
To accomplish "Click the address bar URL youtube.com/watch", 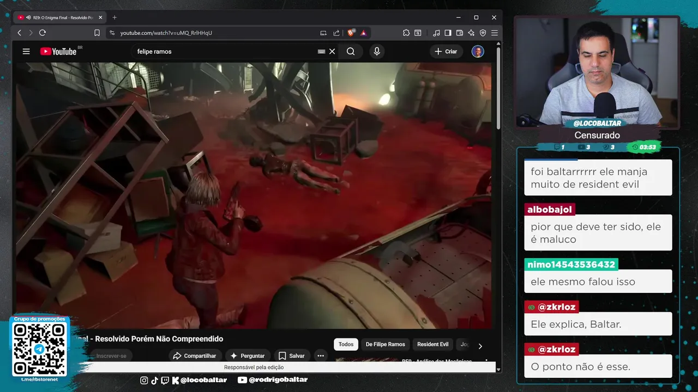I will tap(166, 33).
